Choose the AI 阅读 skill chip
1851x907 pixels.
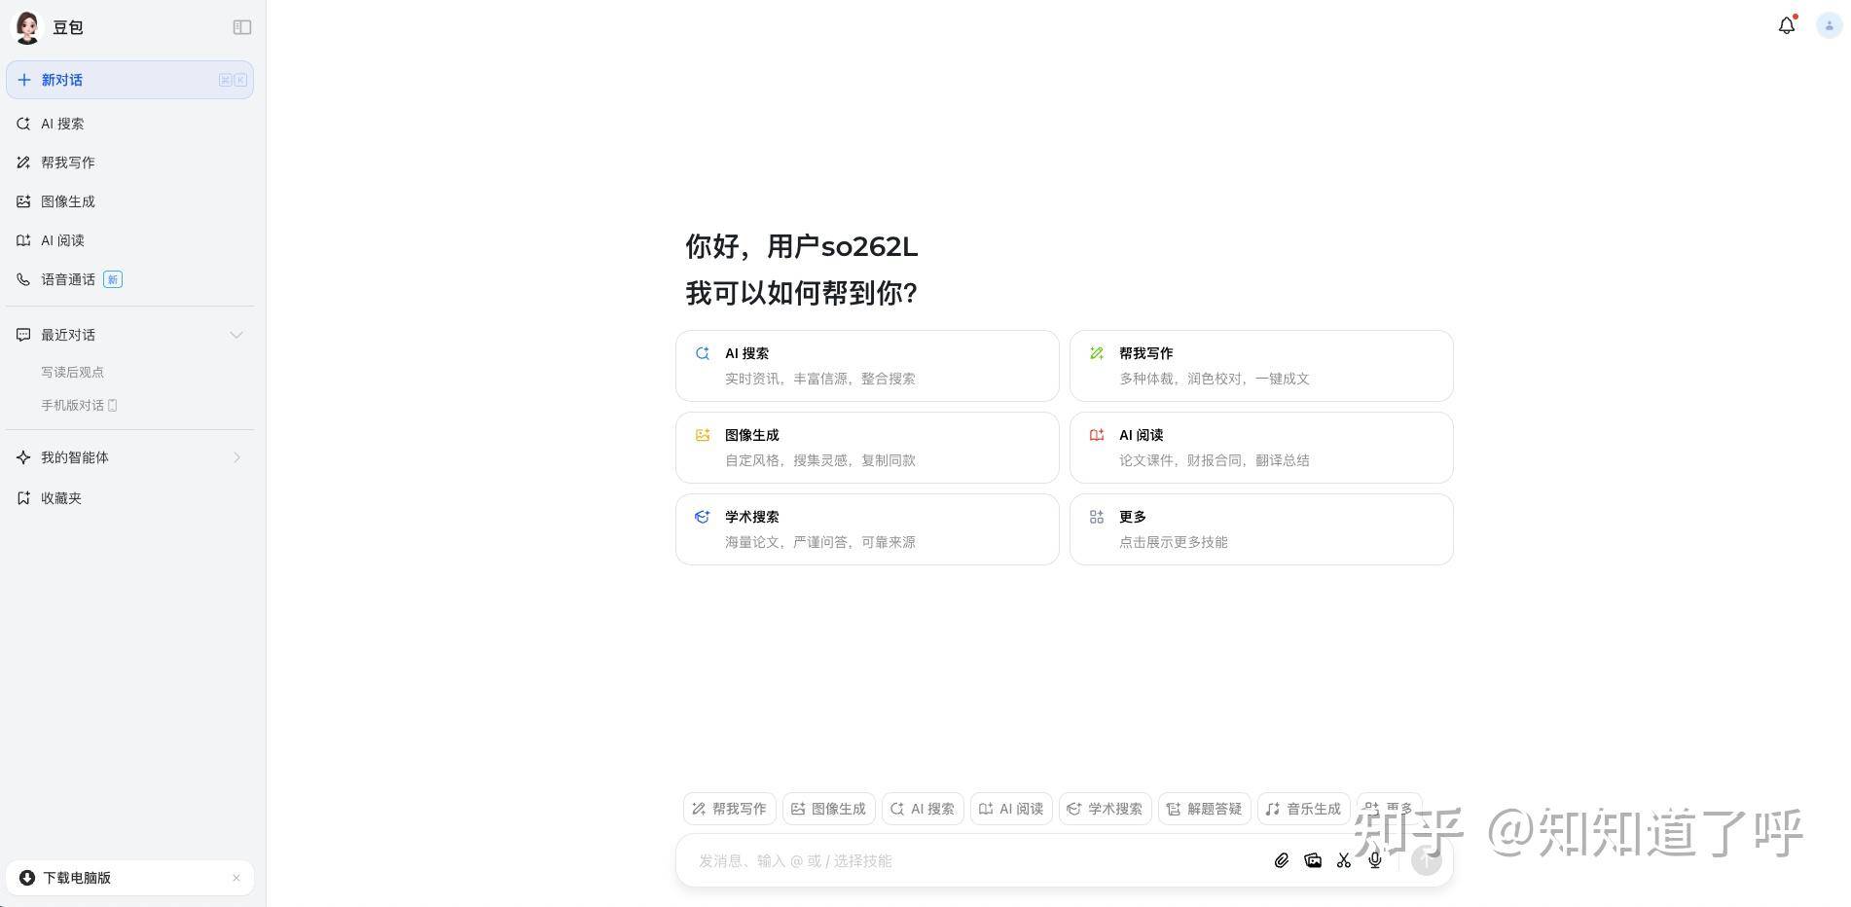tap(1011, 809)
